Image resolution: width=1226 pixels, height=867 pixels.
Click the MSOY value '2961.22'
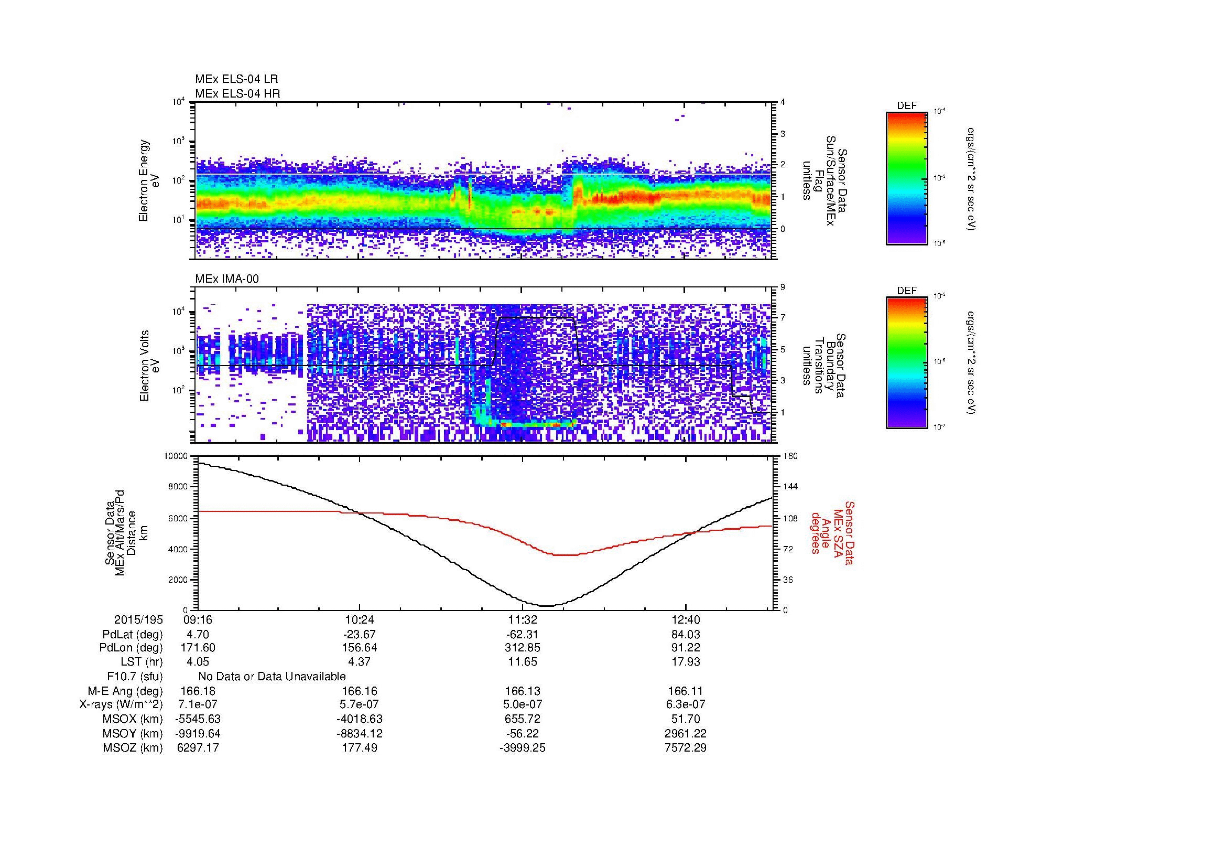coord(686,733)
